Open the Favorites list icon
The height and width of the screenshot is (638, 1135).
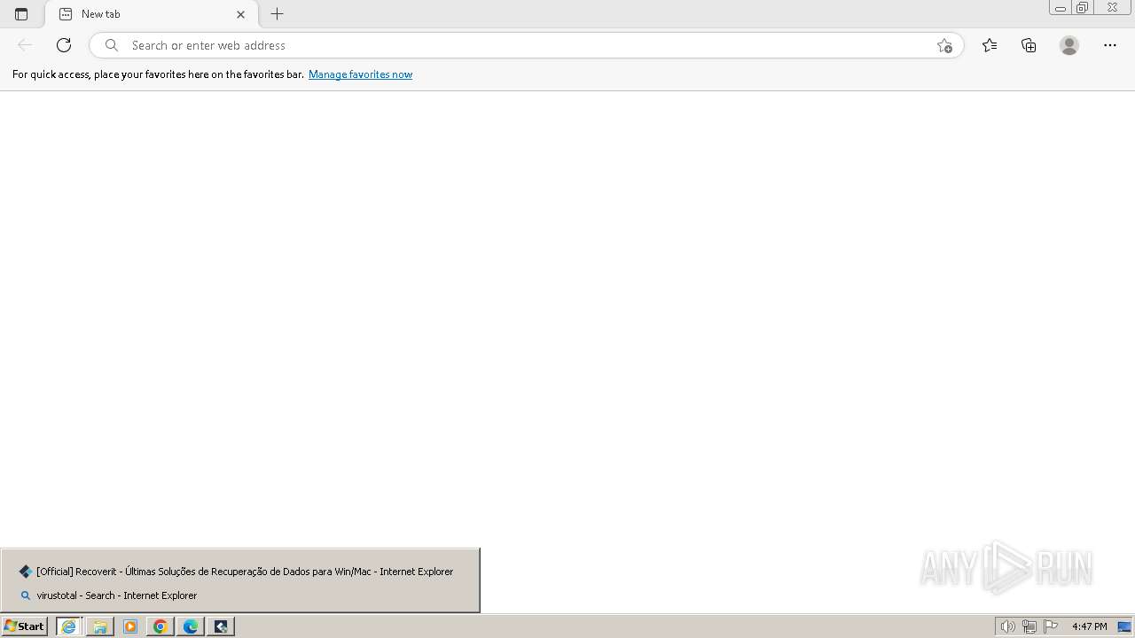click(x=990, y=45)
